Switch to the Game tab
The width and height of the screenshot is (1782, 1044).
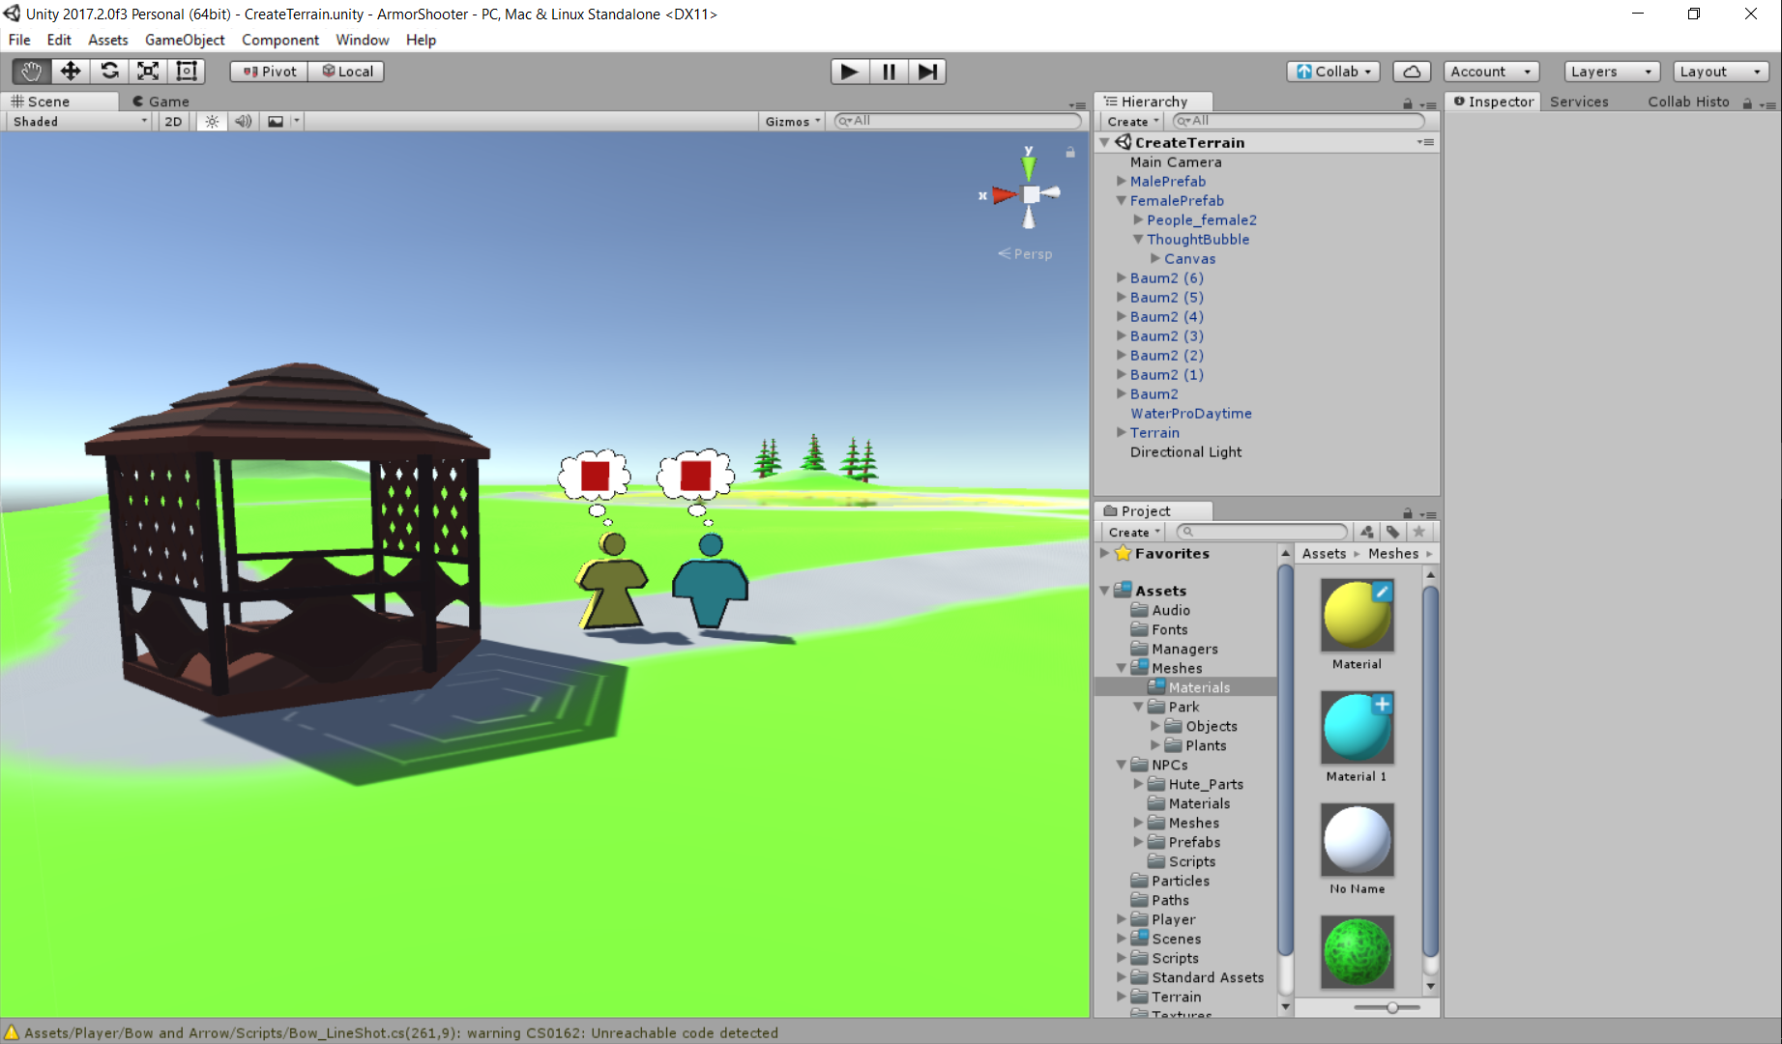[x=161, y=101]
